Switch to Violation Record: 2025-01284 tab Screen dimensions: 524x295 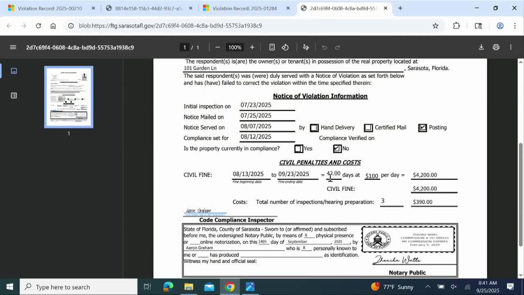tap(244, 8)
